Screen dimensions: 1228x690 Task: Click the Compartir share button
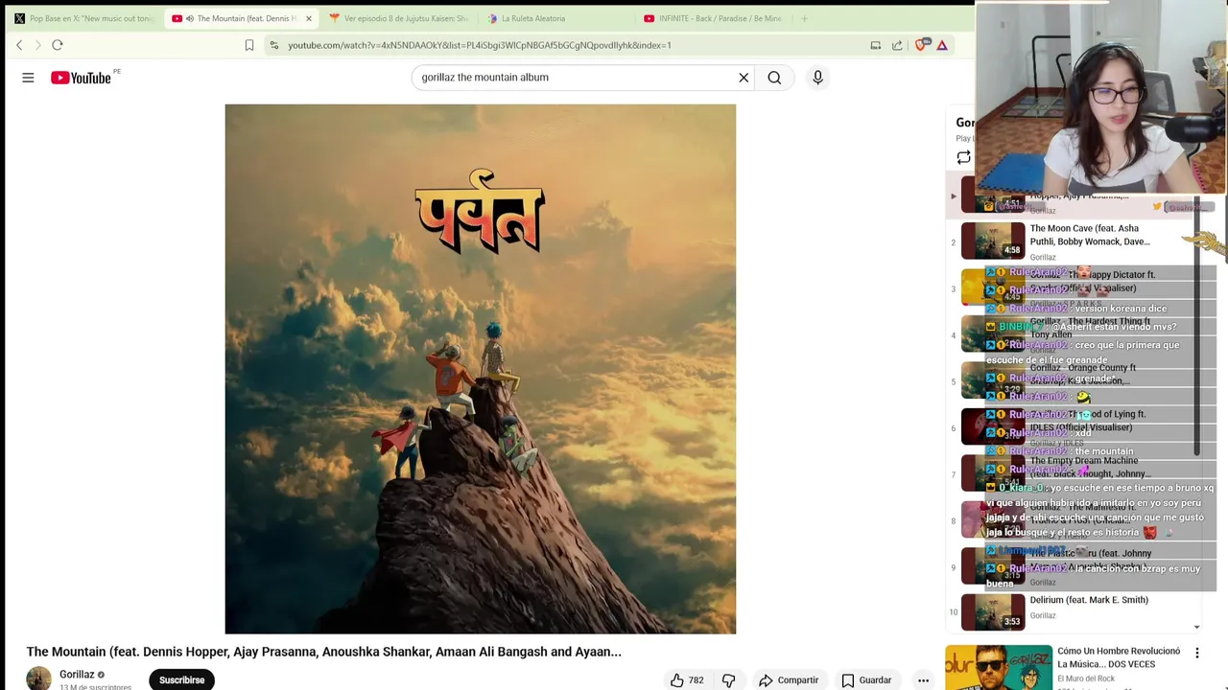[788, 680]
